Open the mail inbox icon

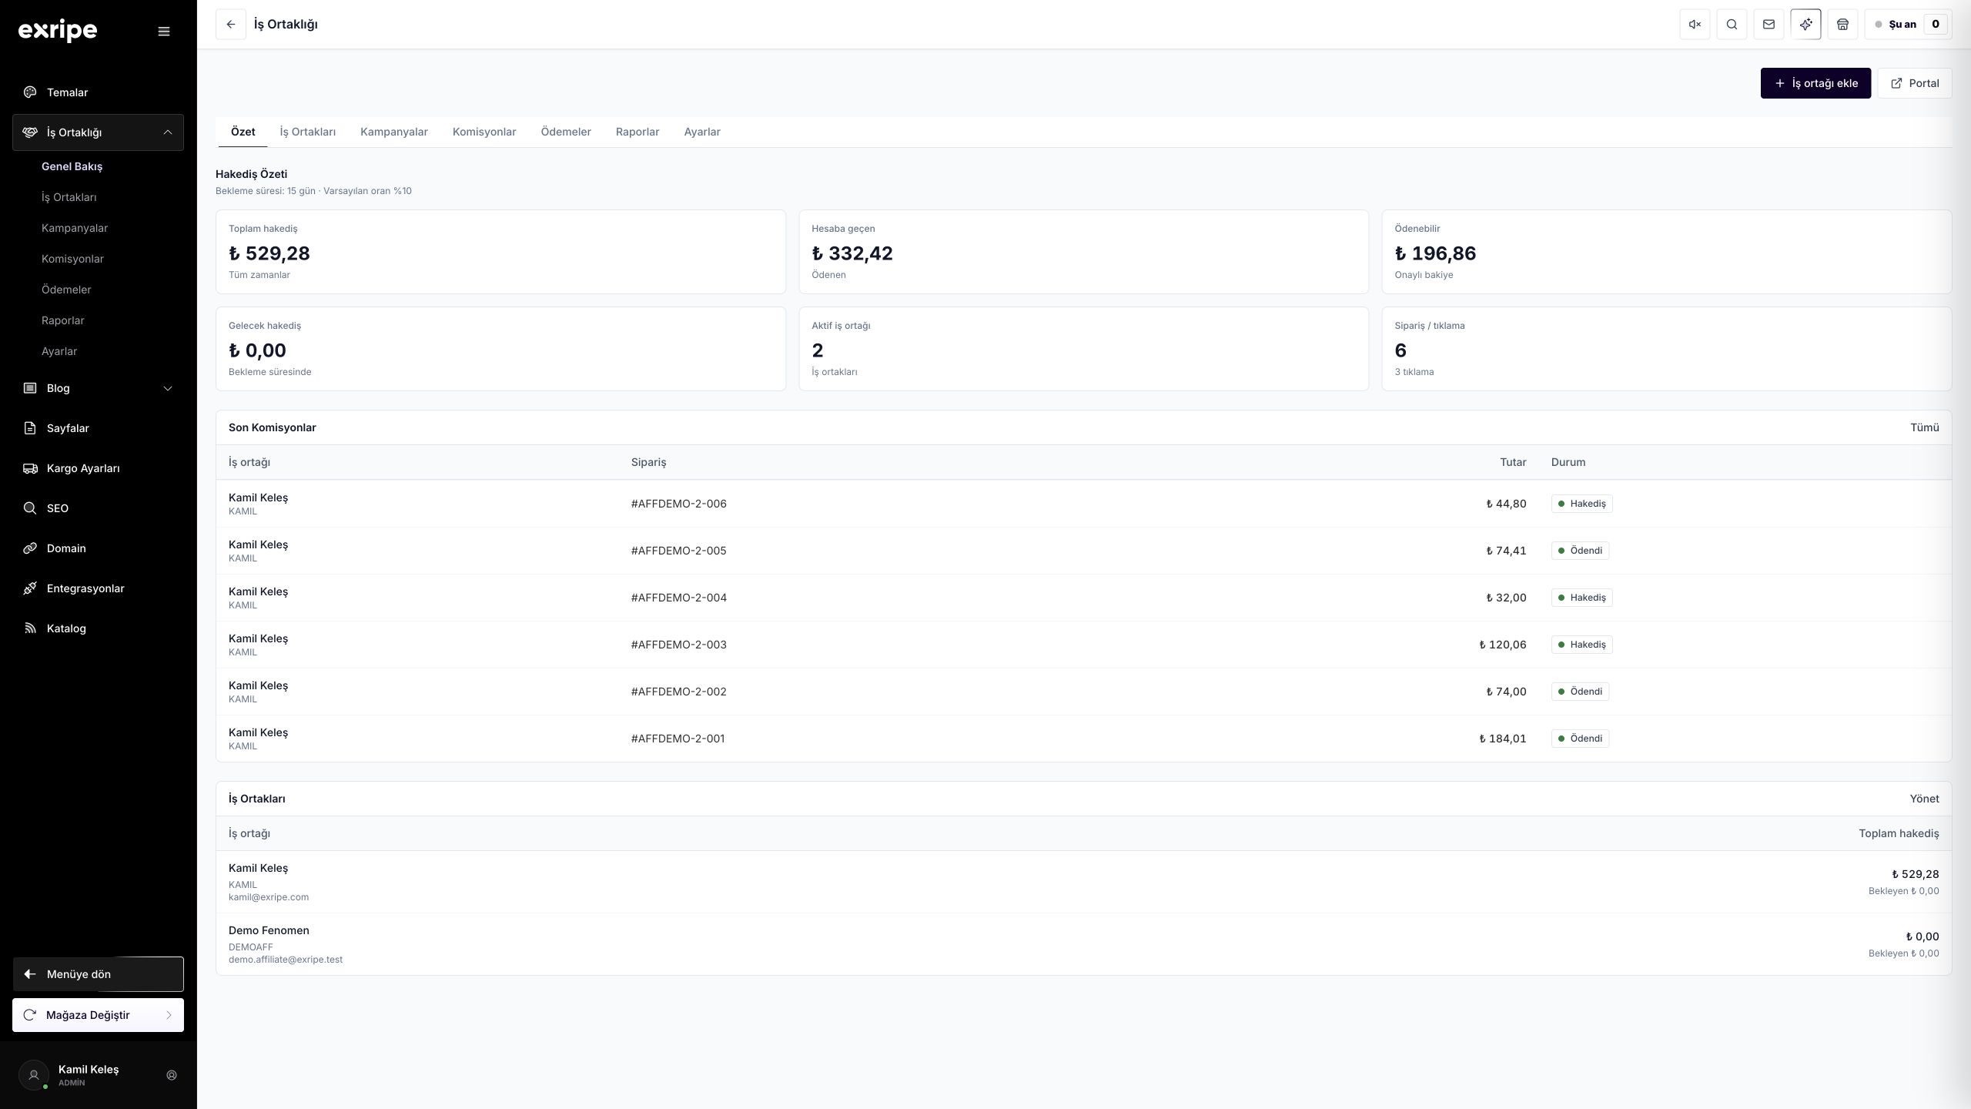click(x=1769, y=24)
